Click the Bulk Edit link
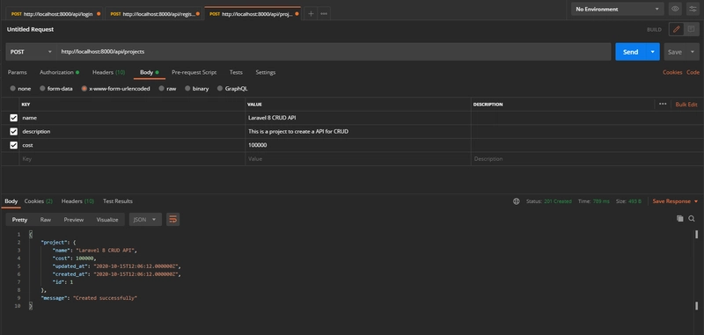This screenshot has width=704, height=335. [x=686, y=105]
